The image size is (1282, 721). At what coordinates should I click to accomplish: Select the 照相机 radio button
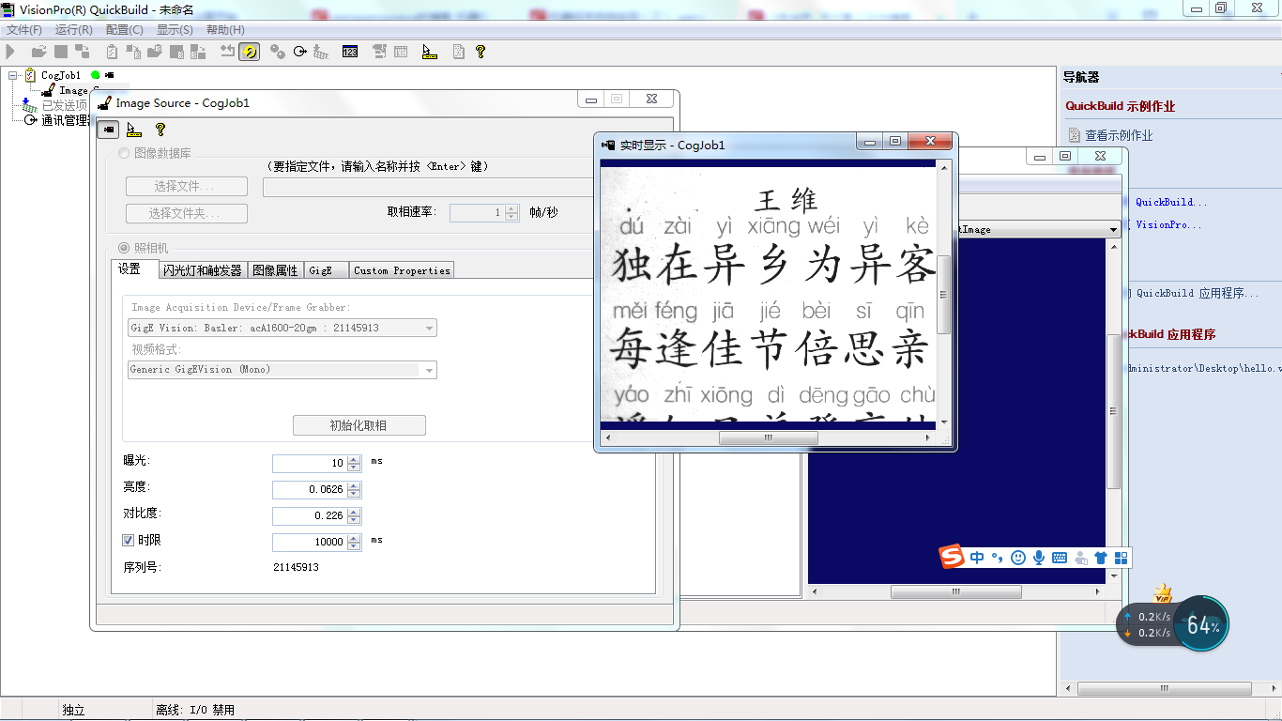[124, 248]
